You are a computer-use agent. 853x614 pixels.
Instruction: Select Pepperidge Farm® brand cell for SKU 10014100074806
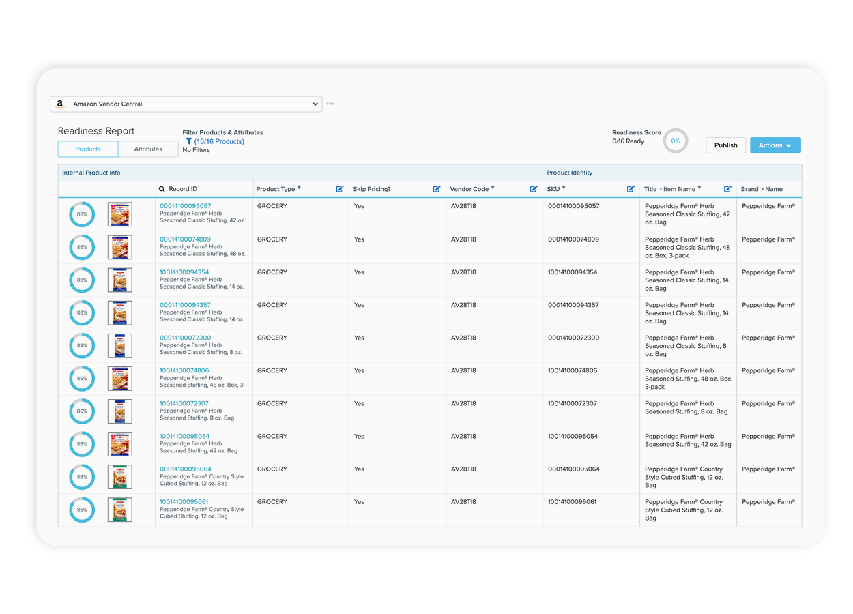point(769,379)
